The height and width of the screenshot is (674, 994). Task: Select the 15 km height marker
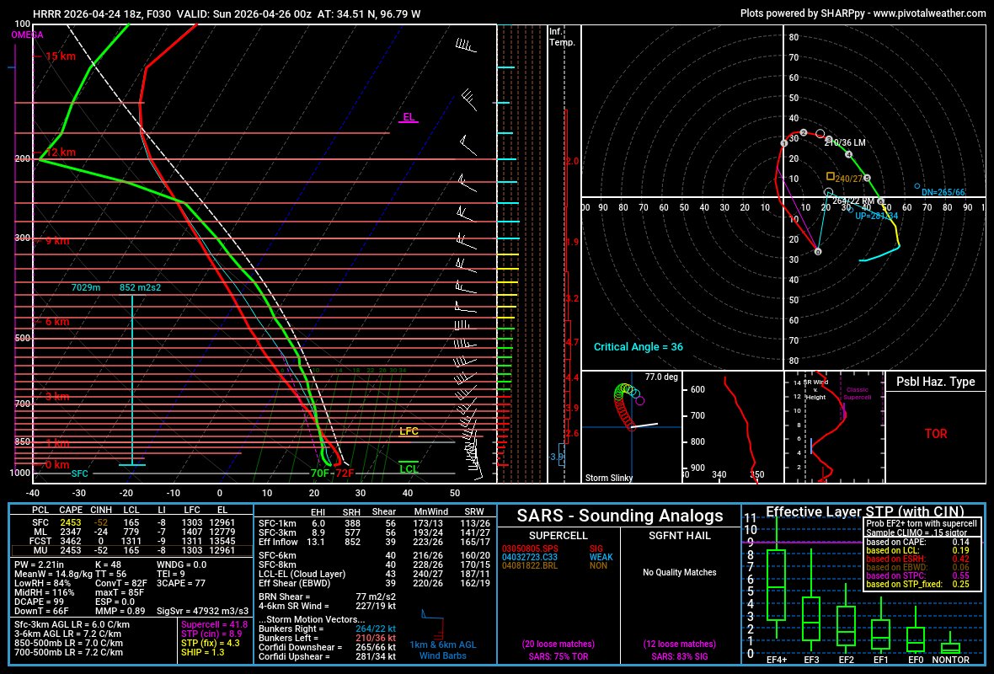point(60,56)
